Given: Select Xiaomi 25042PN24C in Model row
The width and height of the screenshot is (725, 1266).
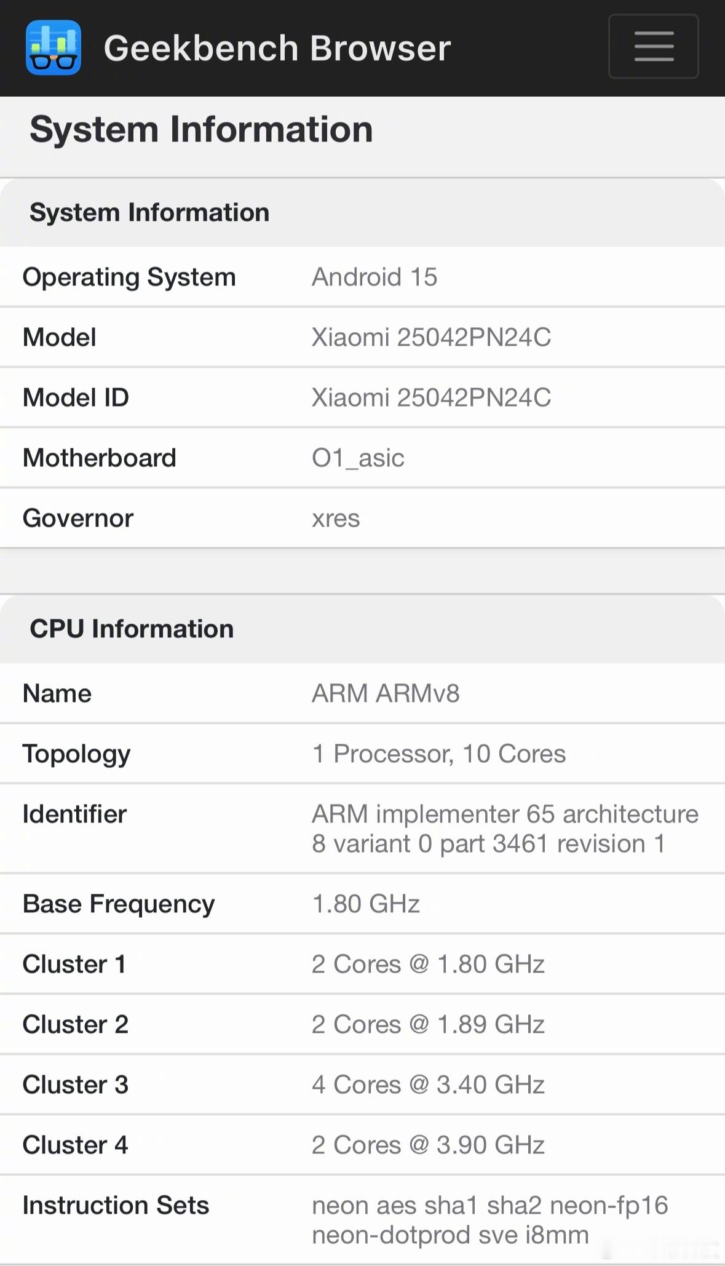Looking at the screenshot, I should 431,337.
